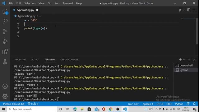Open File Explorer from taskbar
This screenshot has height=112, width=199.
[82, 109]
